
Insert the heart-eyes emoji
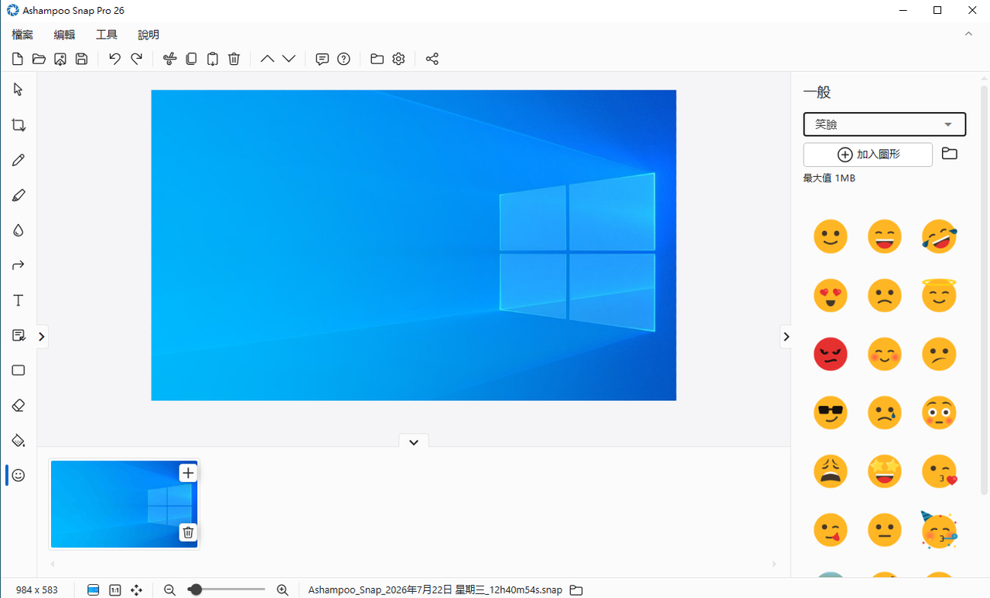click(831, 295)
